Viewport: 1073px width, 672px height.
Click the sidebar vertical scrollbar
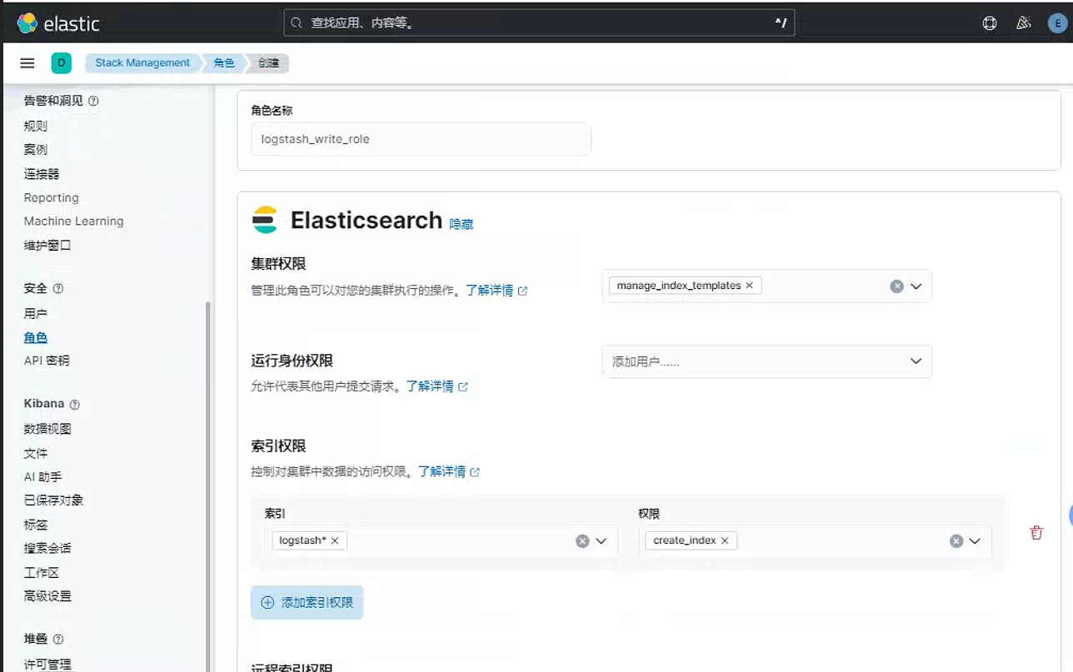[207, 483]
